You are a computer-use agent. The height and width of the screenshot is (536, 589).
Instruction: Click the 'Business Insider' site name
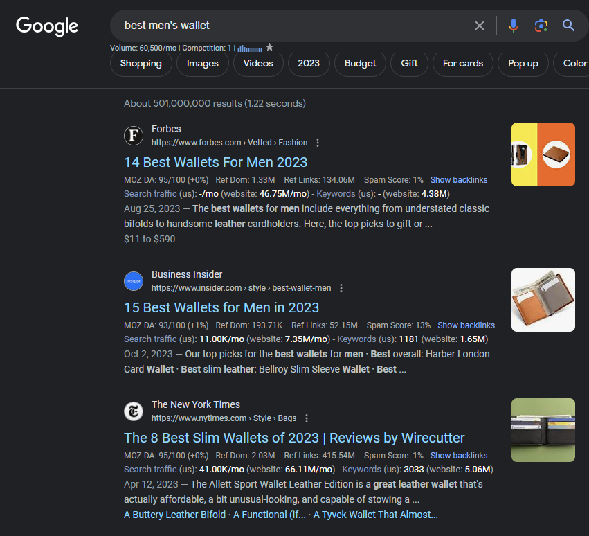187,274
